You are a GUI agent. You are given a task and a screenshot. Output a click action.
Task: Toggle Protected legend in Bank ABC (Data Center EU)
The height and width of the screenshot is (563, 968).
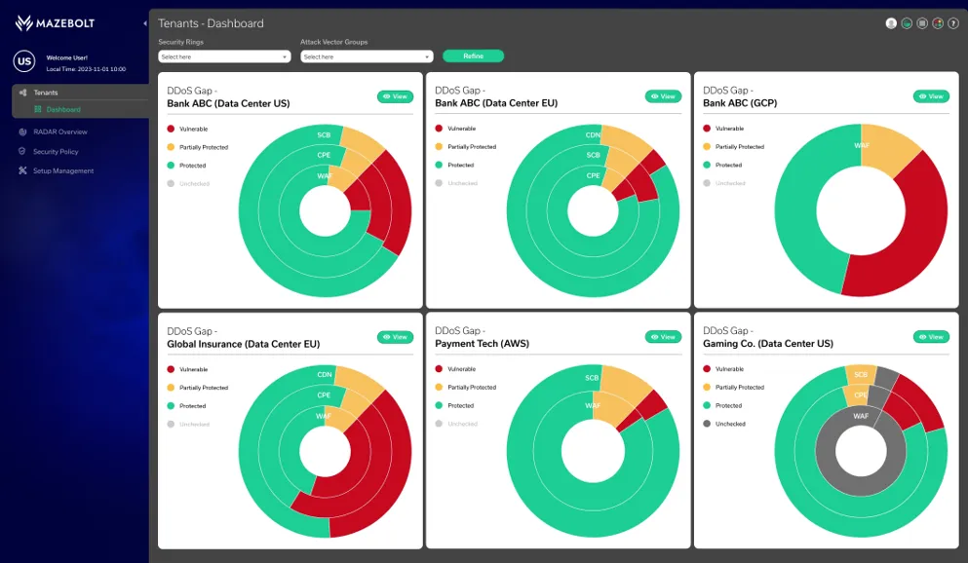(x=454, y=166)
